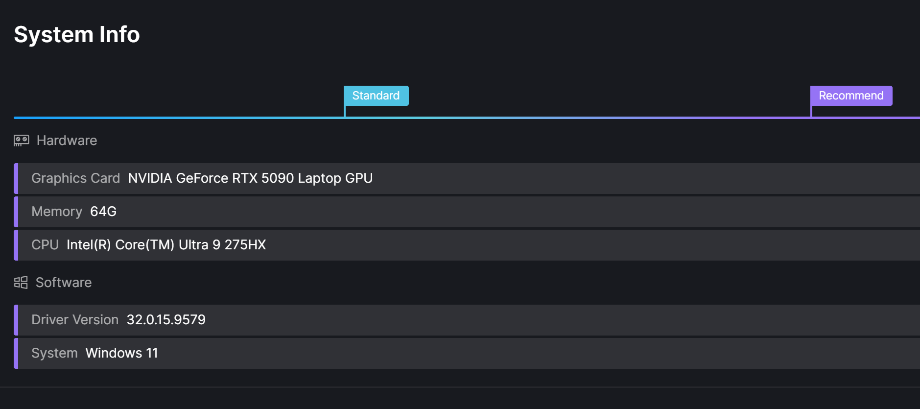The image size is (920, 409).
Task: Click the Hardware section label
Action: tap(67, 141)
